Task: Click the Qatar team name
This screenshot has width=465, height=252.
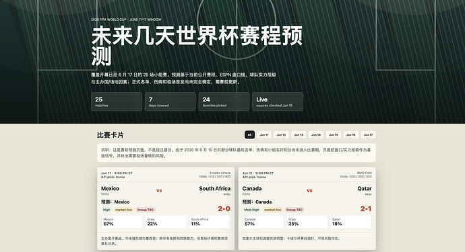Action: click(x=365, y=188)
